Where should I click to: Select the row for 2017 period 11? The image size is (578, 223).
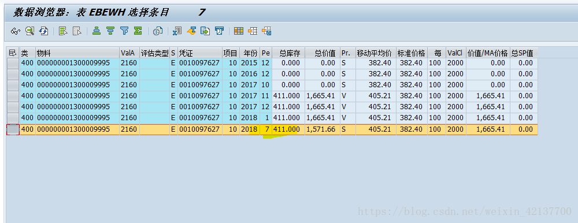13,96
